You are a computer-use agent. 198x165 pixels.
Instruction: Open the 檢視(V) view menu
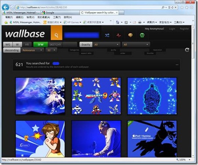[31, 17]
